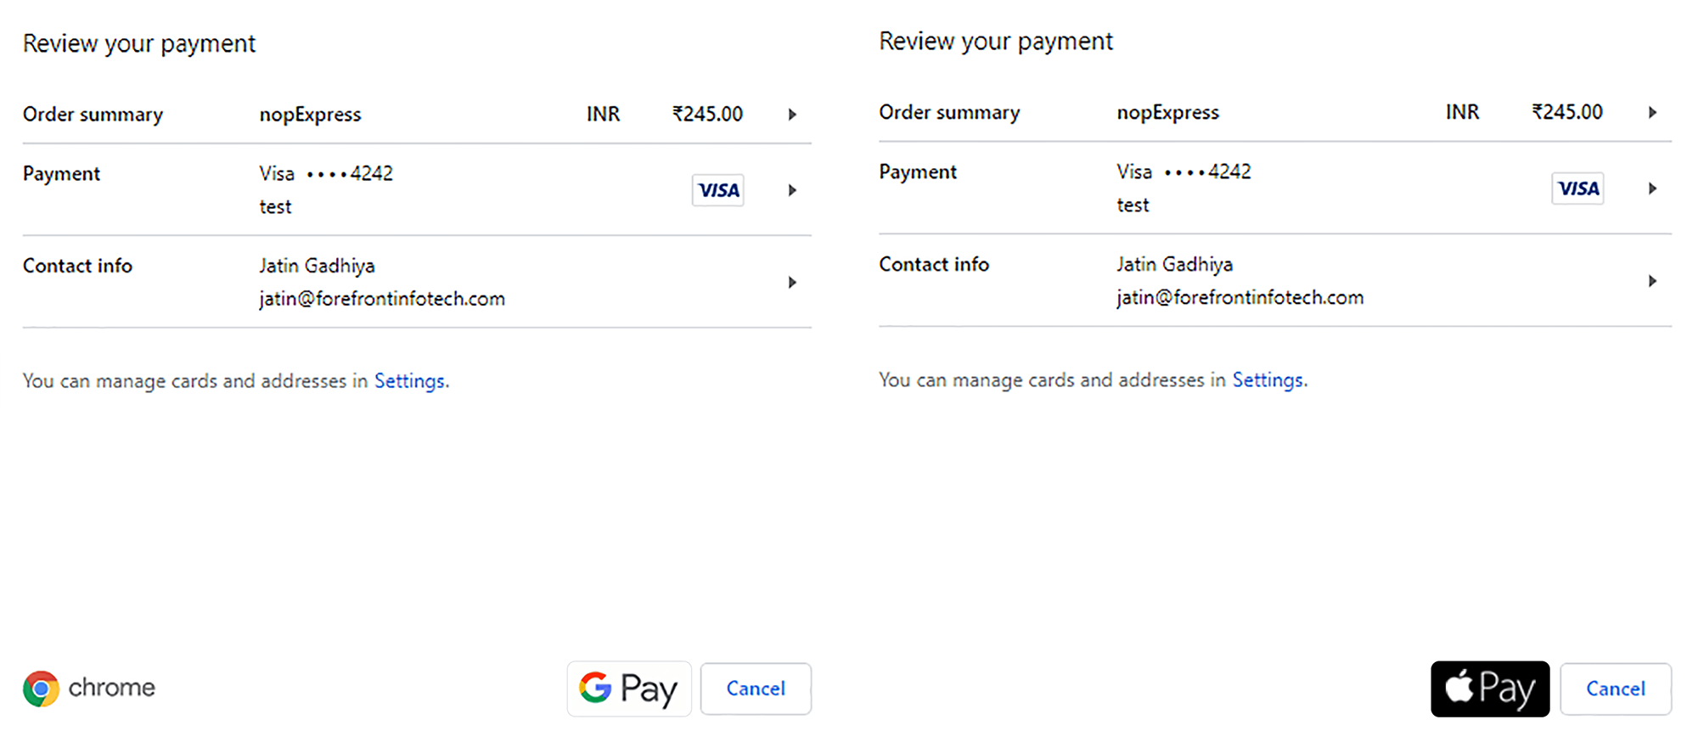Image resolution: width=1698 pixels, height=742 pixels.
Task: Expand Order summary arrow in left dialog
Action: click(x=792, y=115)
